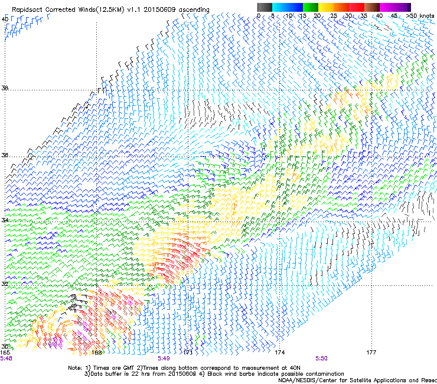Click the cyan-to-blue 5-15 knots legend swatch
The image size is (437, 384).
point(288,7)
